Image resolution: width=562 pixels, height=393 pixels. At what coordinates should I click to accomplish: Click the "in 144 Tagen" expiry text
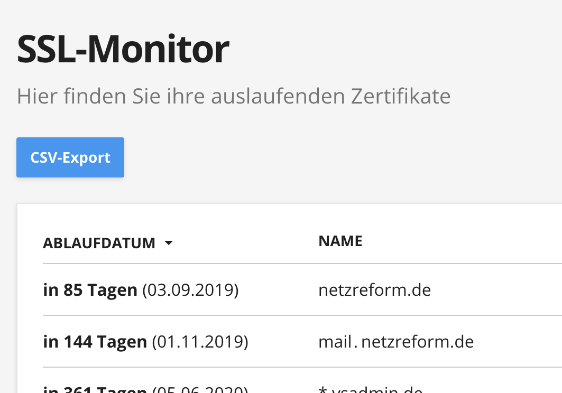[95, 342]
